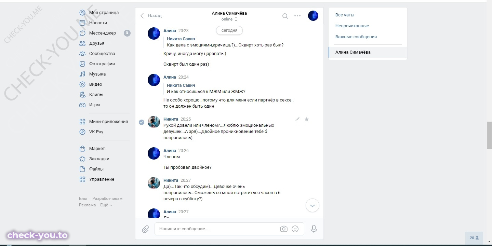The height and width of the screenshot is (246, 492).
Task: Record a voice message with microphone icon
Action: click(x=314, y=229)
